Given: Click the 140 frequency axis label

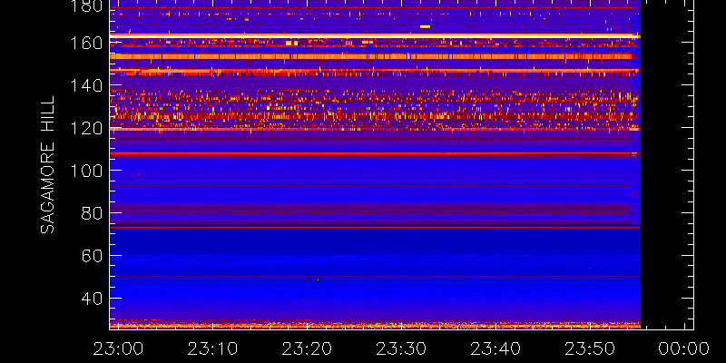Looking at the screenshot, I should click(85, 85).
